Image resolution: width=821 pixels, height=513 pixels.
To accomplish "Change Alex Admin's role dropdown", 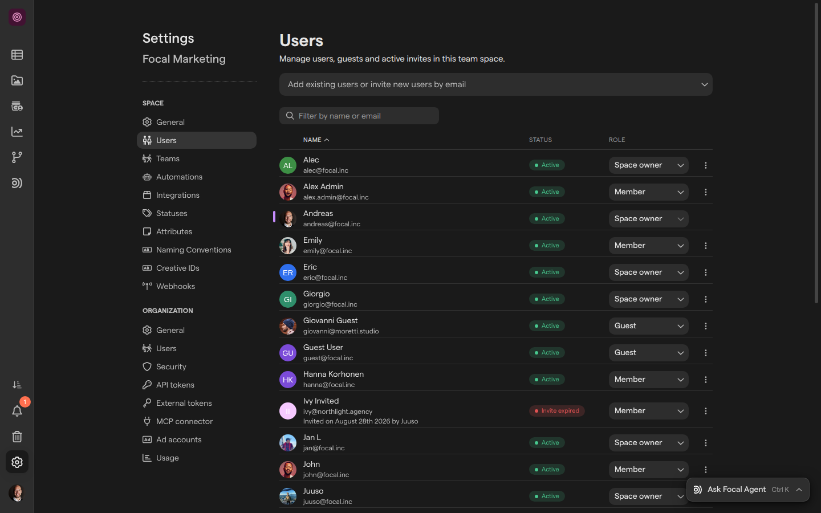I will [649, 192].
